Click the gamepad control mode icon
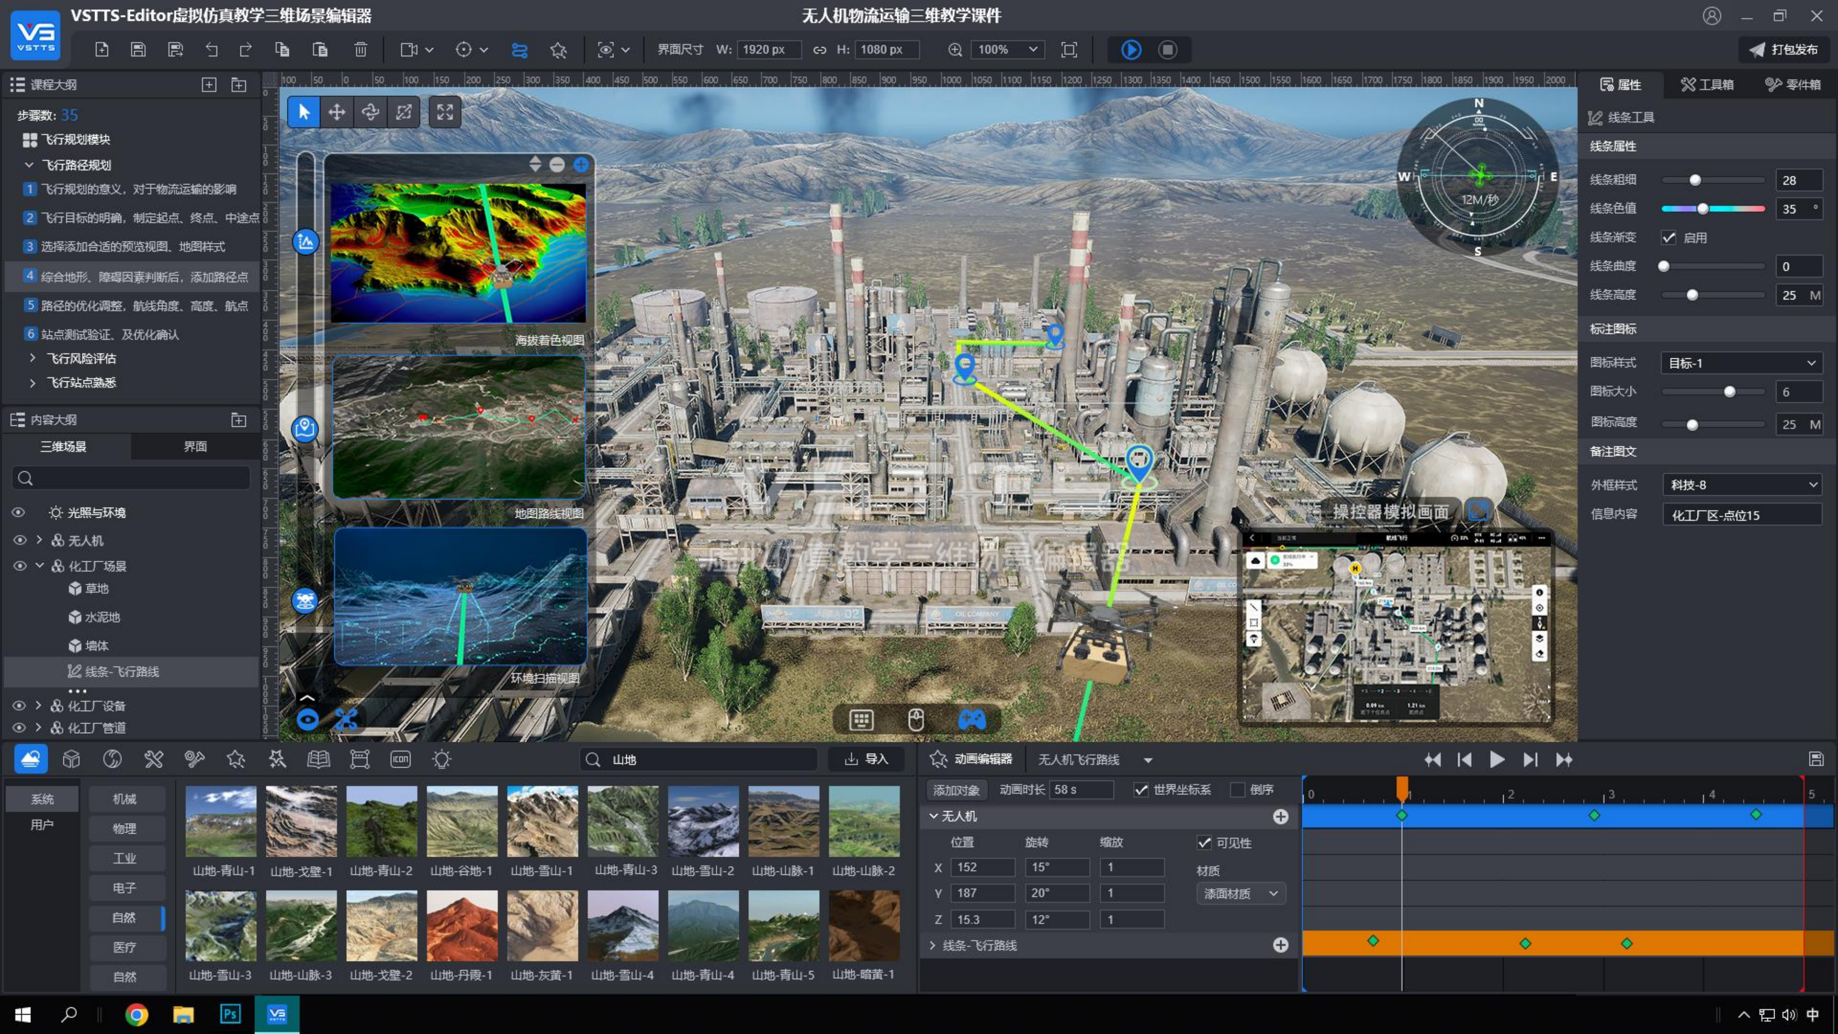1838x1034 pixels. click(x=972, y=718)
